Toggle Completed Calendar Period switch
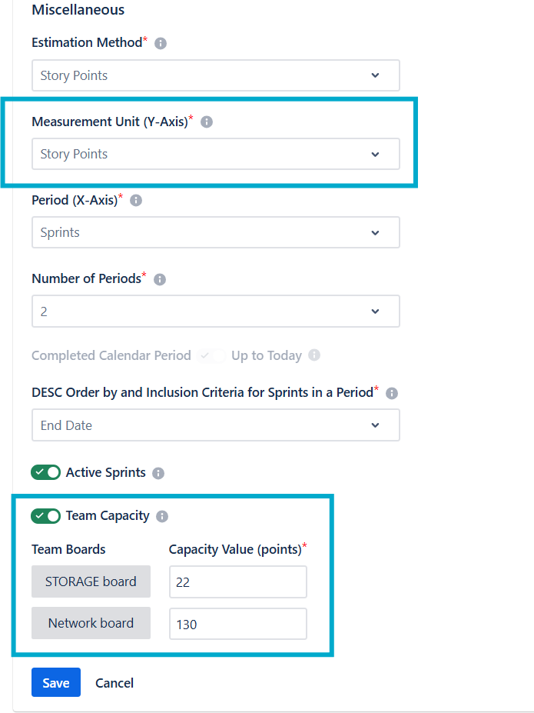The width and height of the screenshot is (534, 713). (x=211, y=355)
